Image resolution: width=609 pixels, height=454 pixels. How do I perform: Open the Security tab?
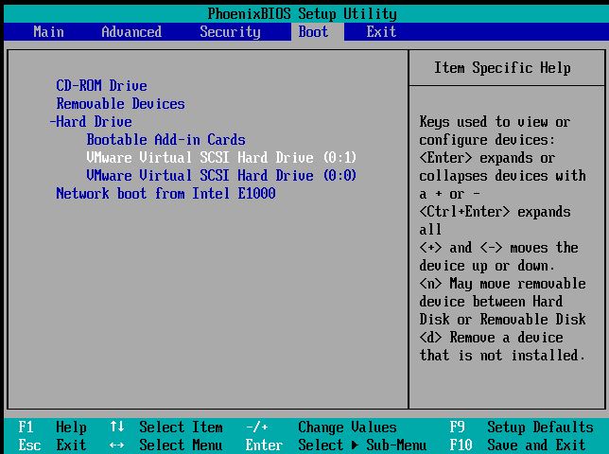pyautogui.click(x=230, y=31)
